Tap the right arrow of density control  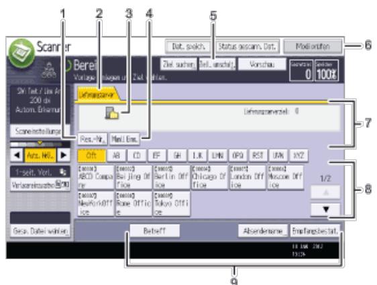click(64, 155)
